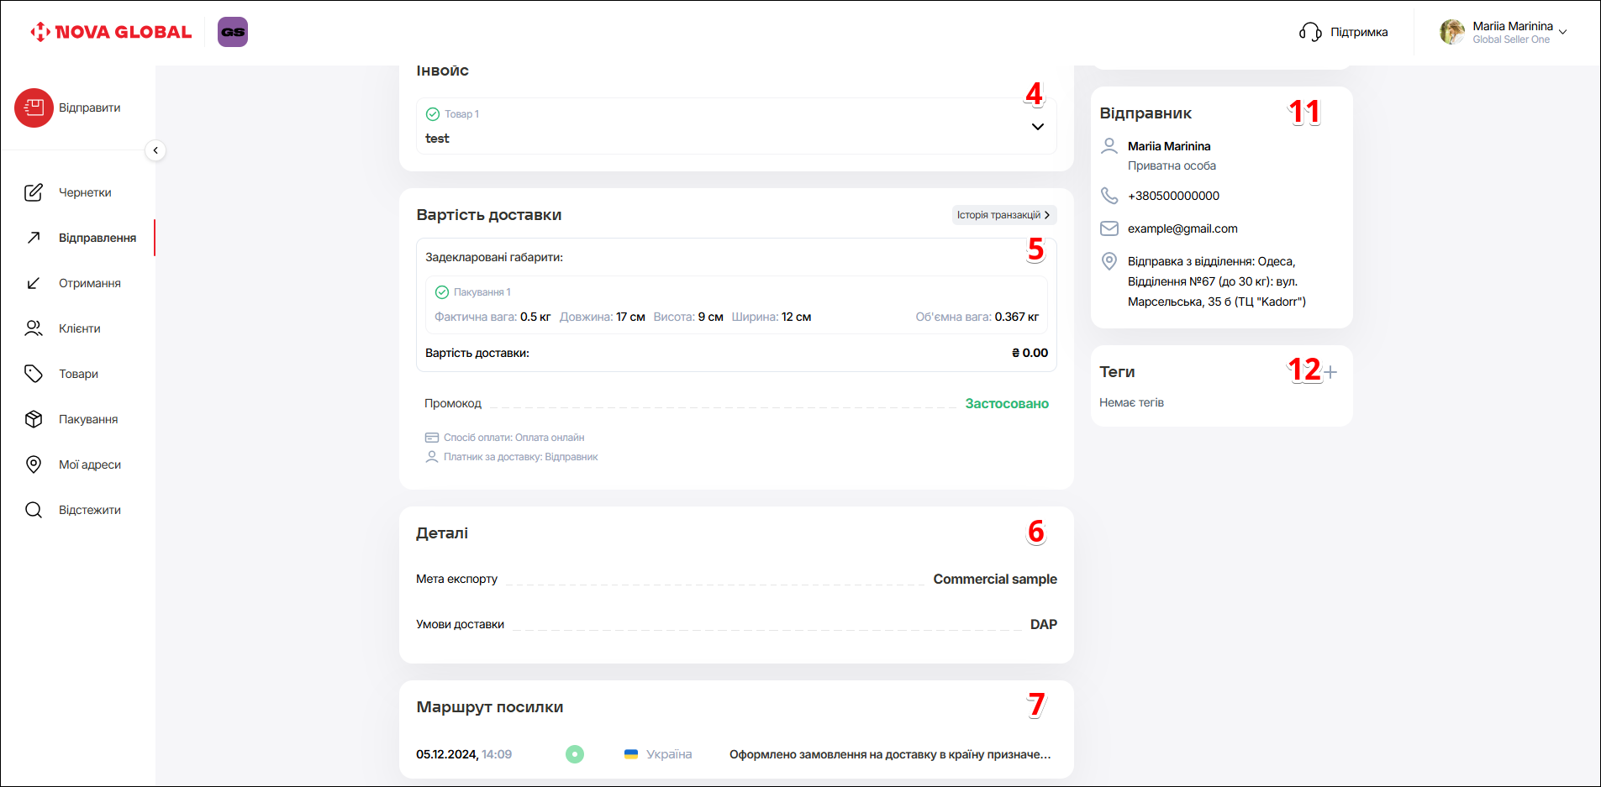
Task: Click the example@gmail.com sender email
Action: point(1182,228)
